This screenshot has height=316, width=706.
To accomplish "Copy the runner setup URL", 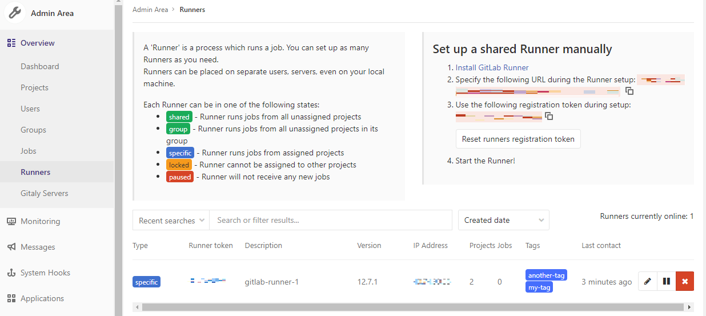I will click(x=629, y=91).
